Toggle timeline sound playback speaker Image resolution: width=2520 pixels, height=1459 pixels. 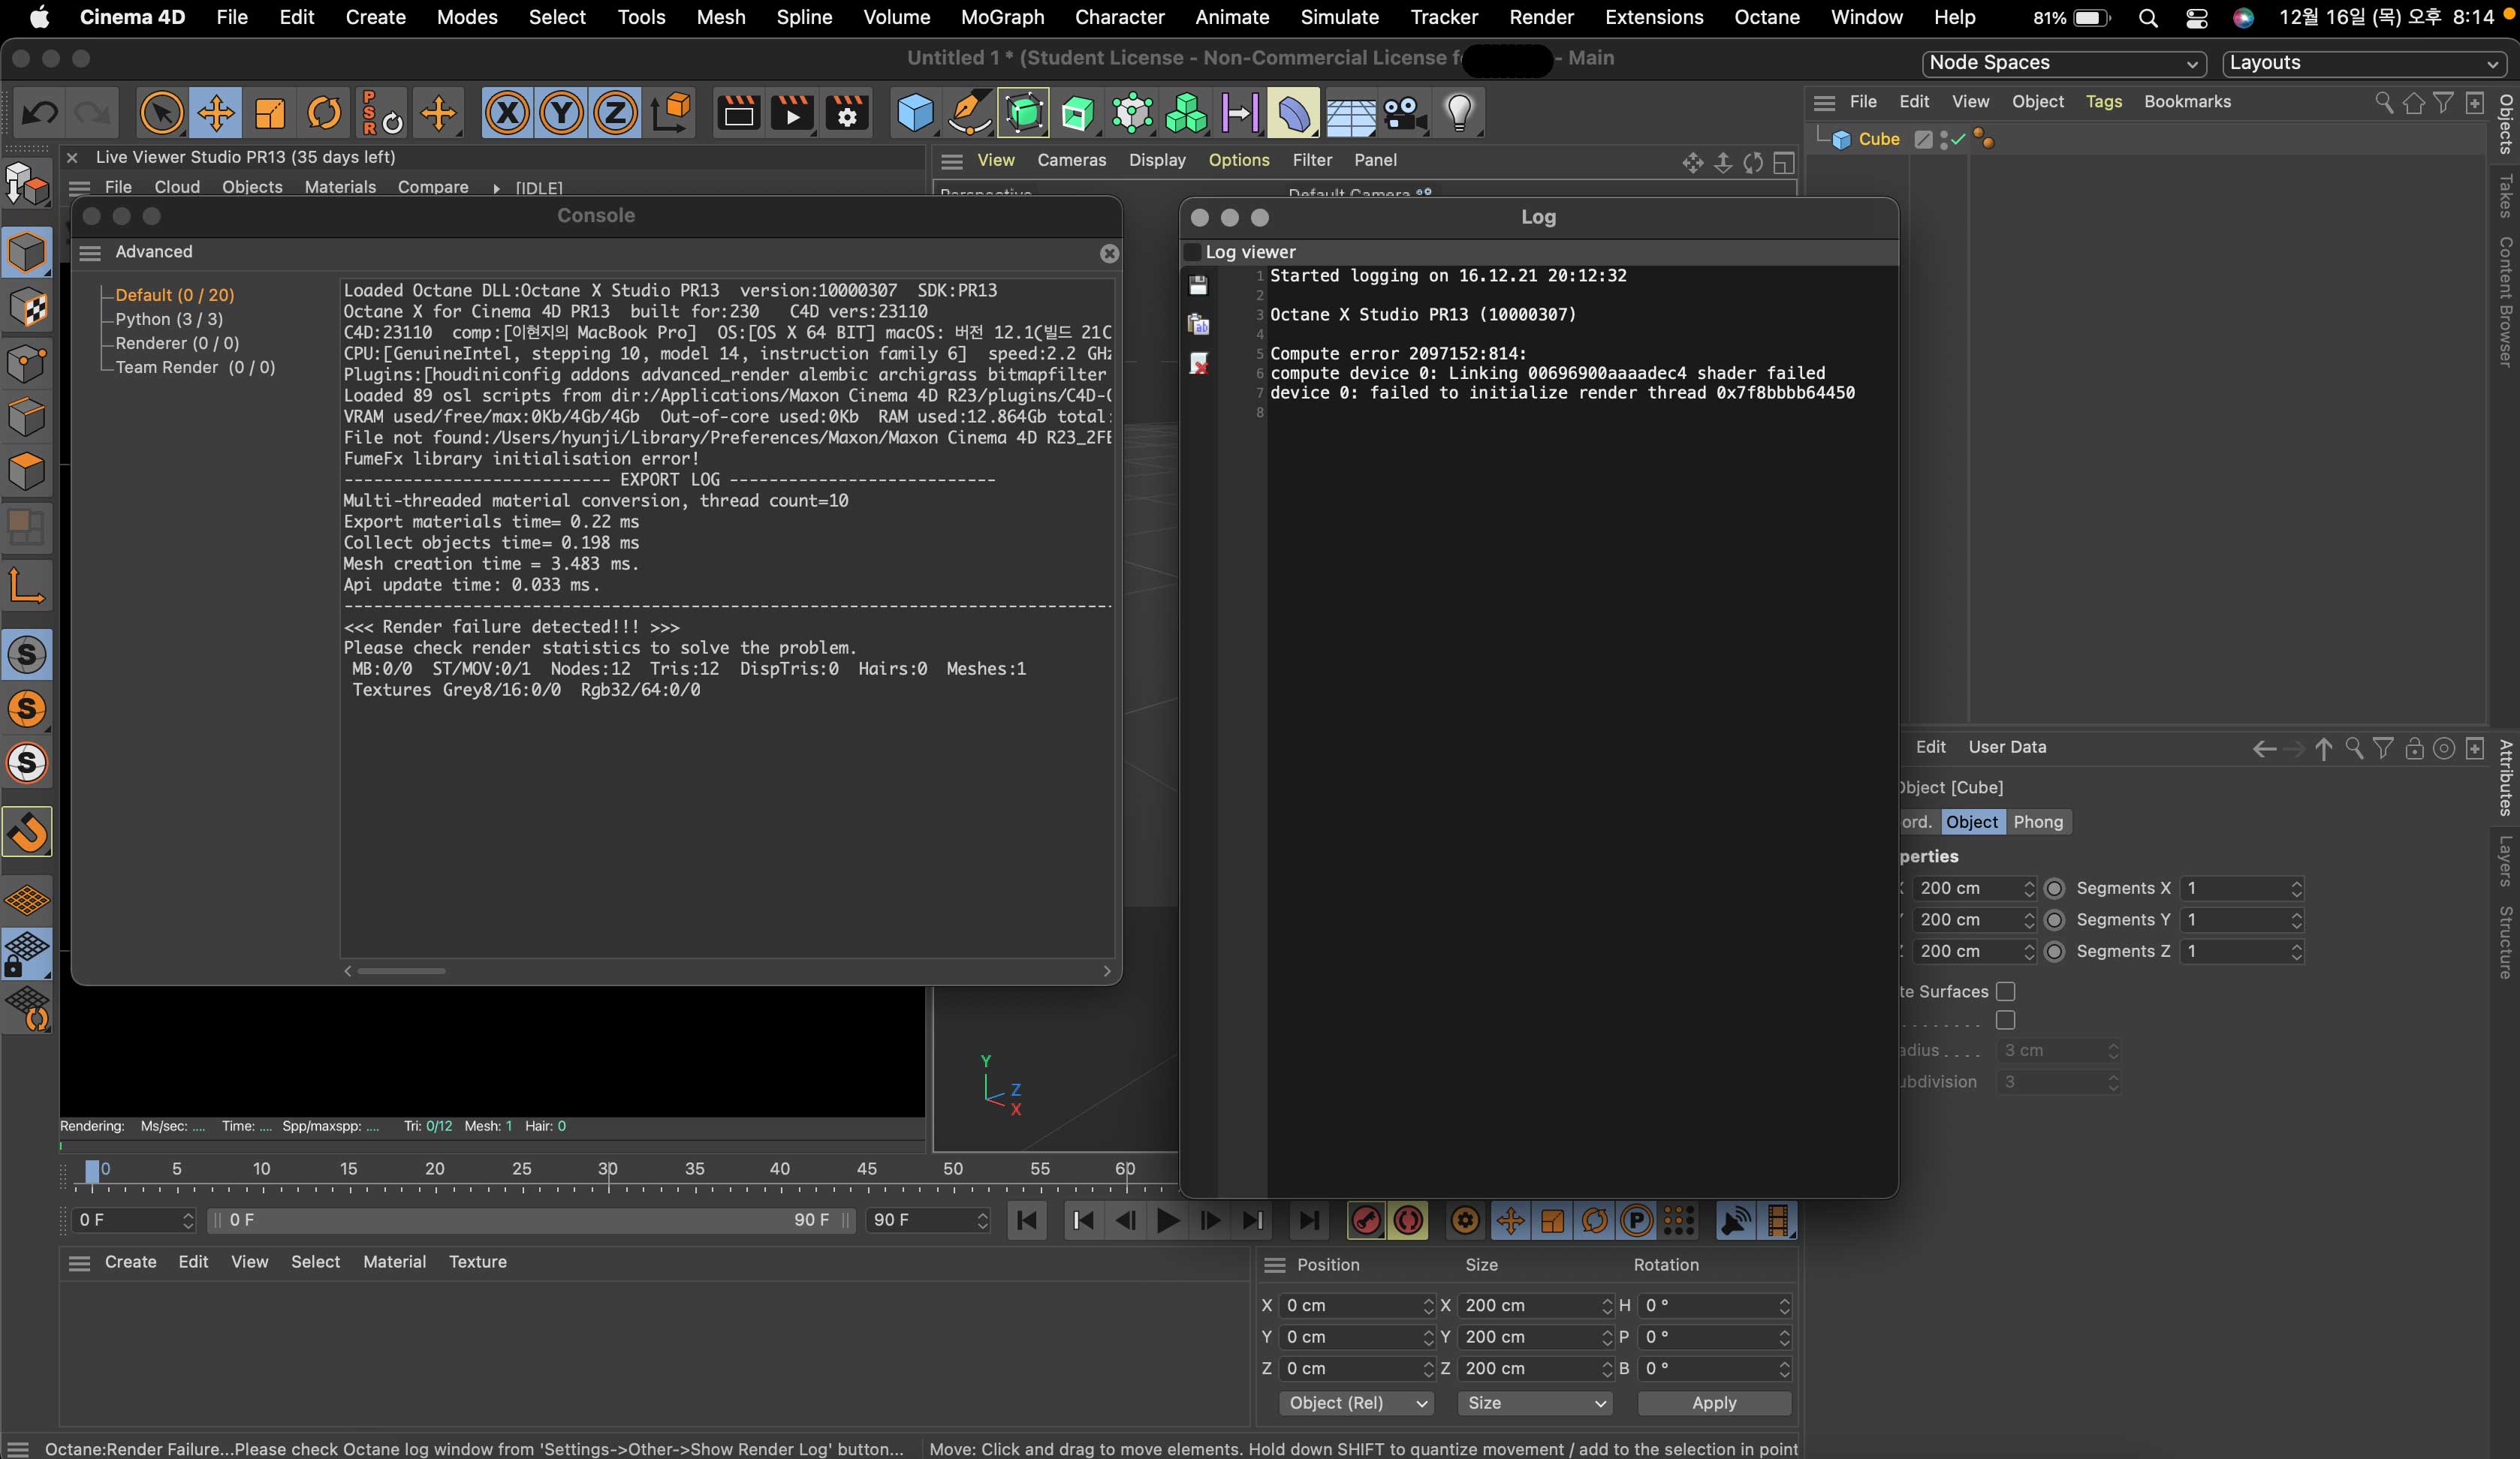1736,1220
